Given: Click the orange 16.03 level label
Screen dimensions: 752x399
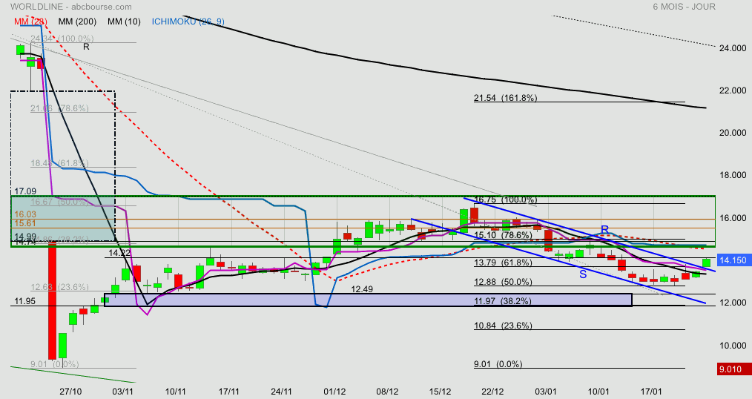Looking at the screenshot, I should click(25, 215).
